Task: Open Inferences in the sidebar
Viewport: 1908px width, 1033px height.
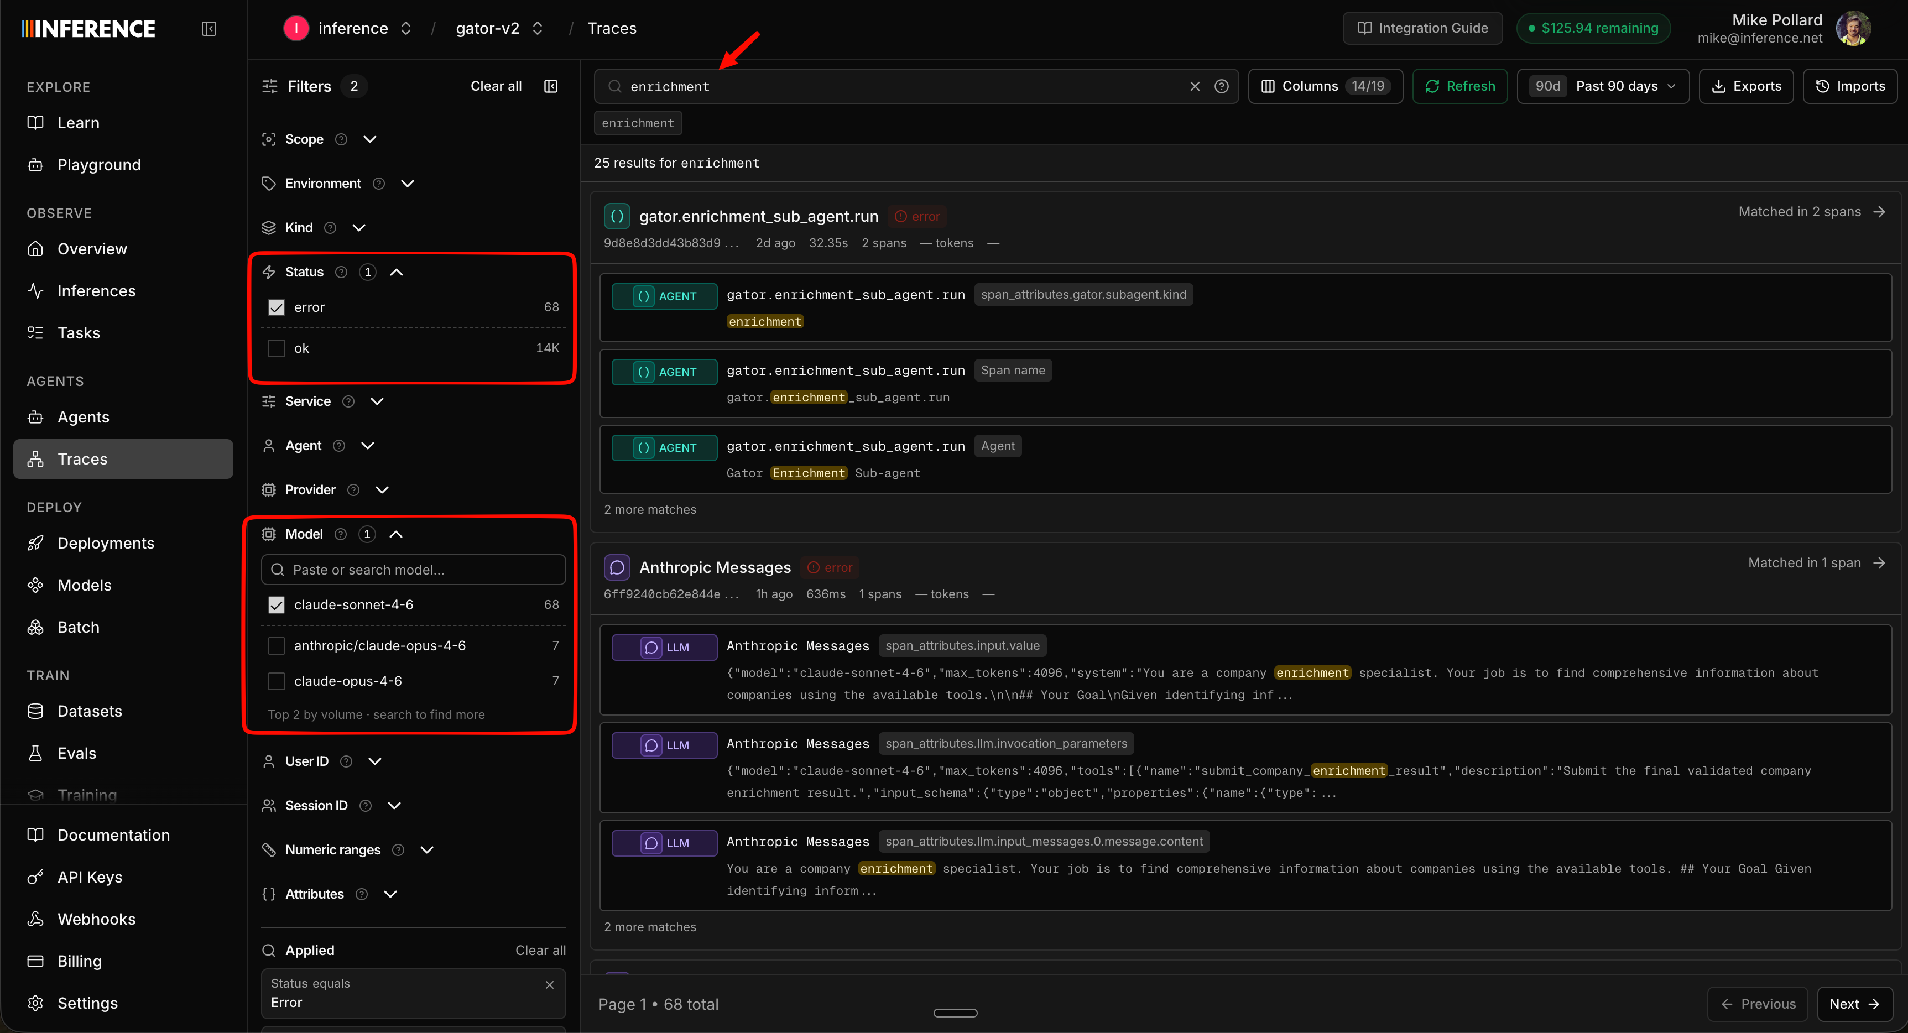Action: (x=123, y=291)
